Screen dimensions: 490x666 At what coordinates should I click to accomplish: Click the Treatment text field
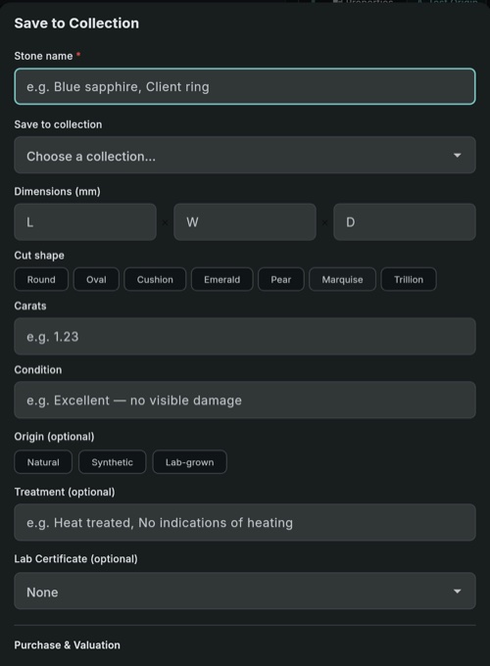point(245,522)
